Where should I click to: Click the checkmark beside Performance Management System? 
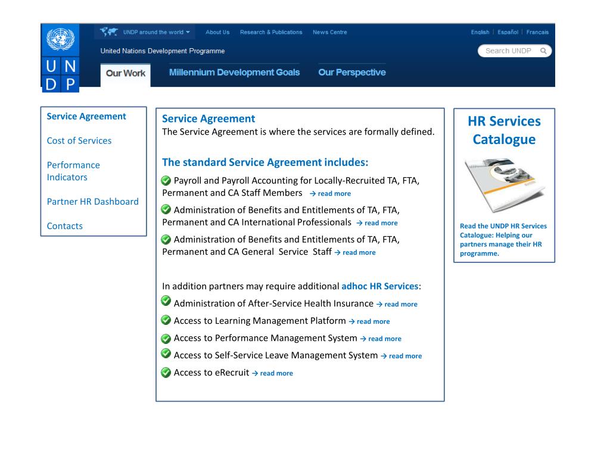tap(167, 337)
